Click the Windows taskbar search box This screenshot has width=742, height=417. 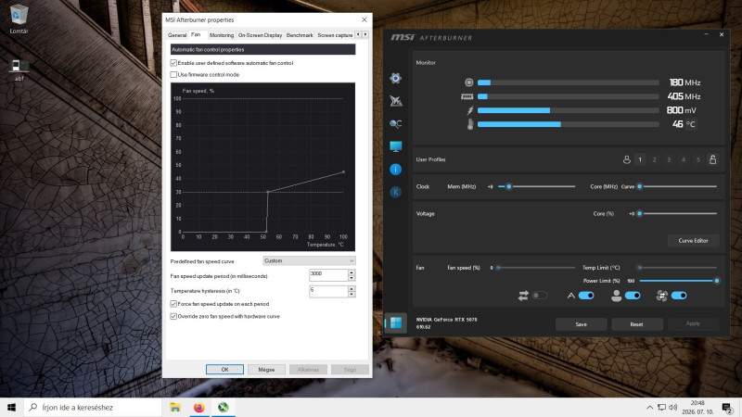pyautogui.click(x=92, y=407)
